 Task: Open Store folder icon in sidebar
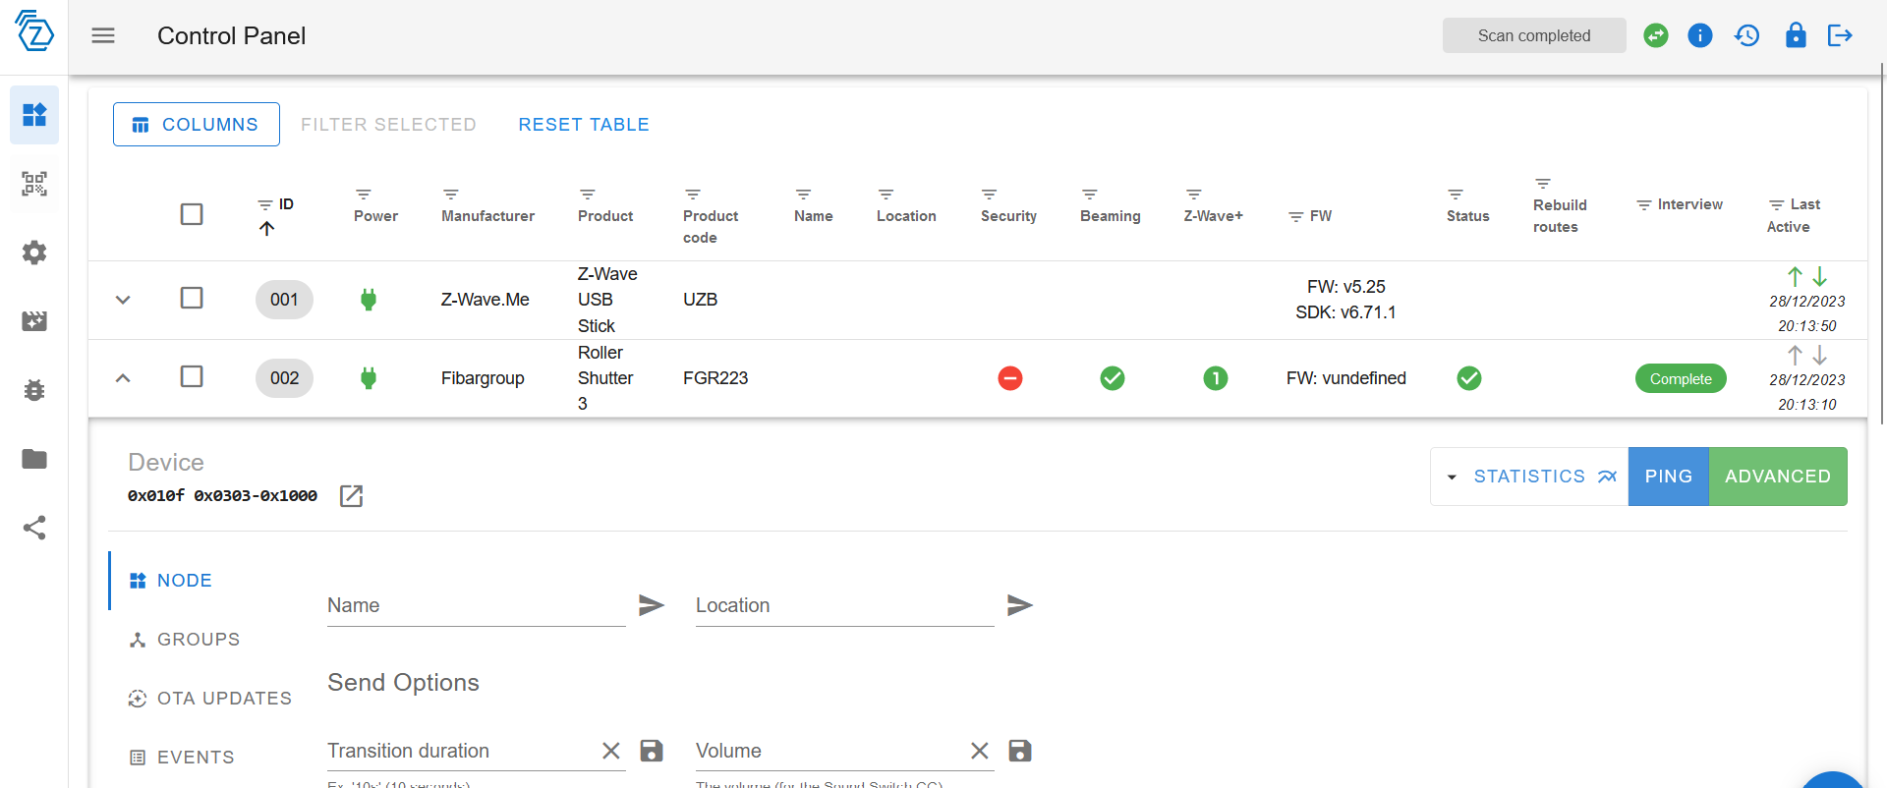(34, 459)
